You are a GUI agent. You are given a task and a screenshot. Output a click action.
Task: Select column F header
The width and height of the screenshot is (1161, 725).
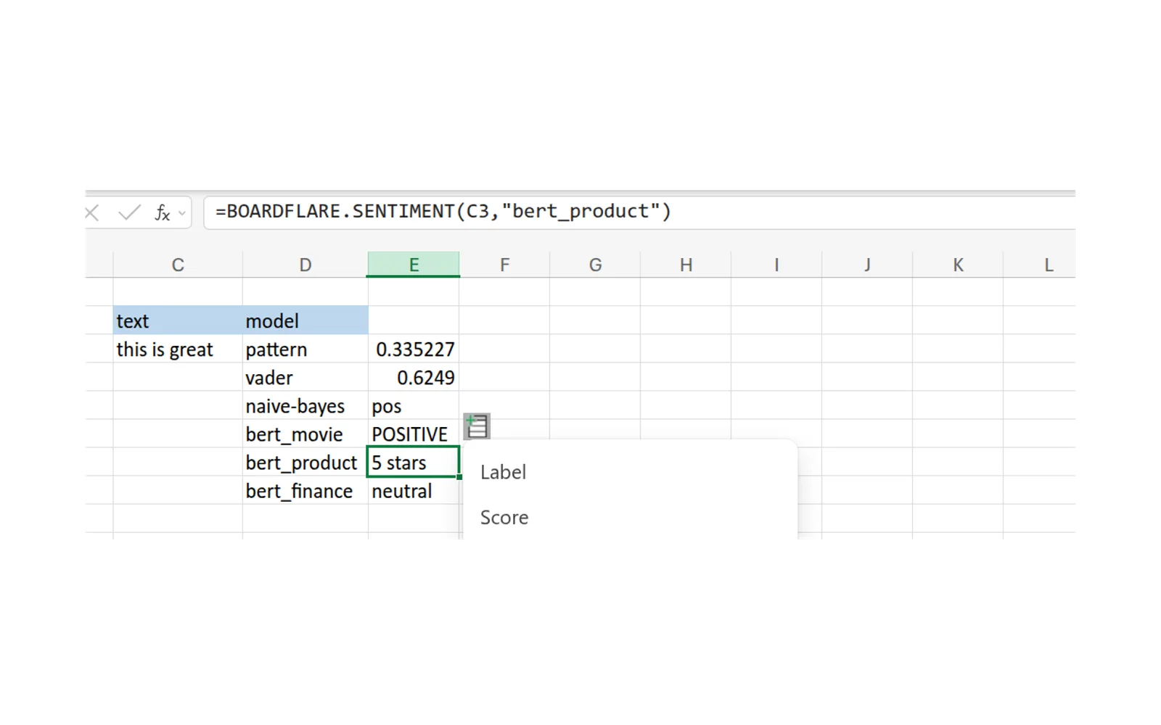504,265
